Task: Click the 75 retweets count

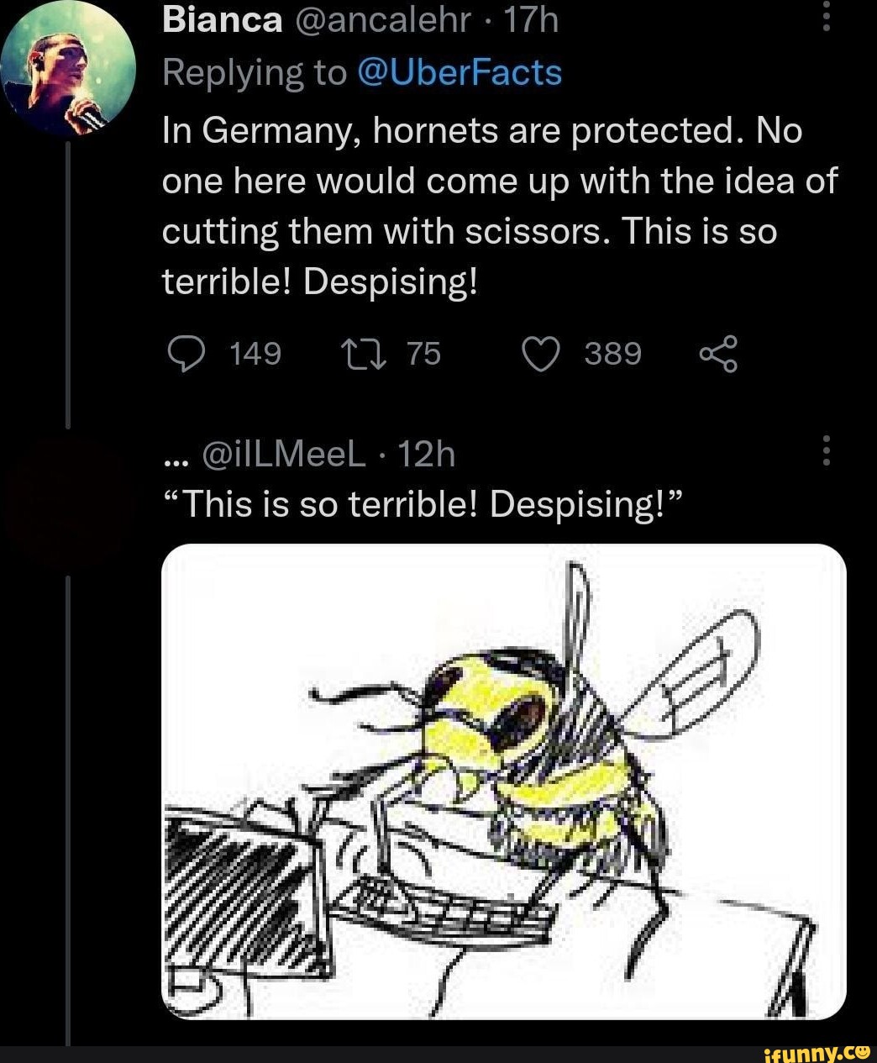Action: [423, 354]
